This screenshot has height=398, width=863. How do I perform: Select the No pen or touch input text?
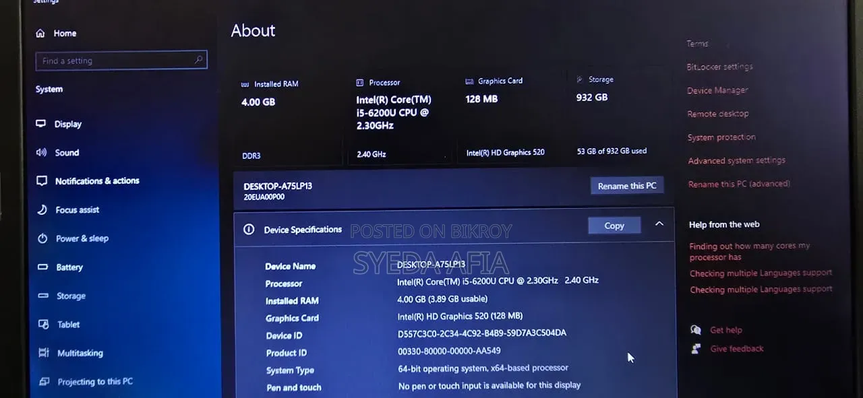point(489,385)
